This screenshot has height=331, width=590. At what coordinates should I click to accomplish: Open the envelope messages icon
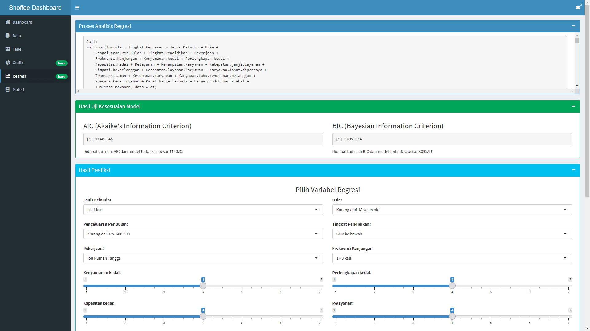[x=578, y=8]
